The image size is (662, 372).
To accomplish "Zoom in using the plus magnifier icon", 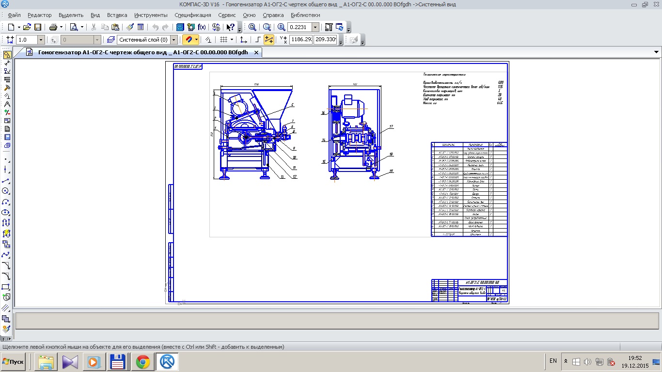I will (x=281, y=27).
